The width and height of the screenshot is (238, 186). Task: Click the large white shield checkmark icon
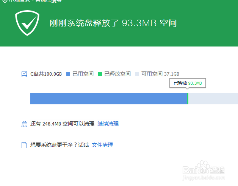tap(27, 23)
